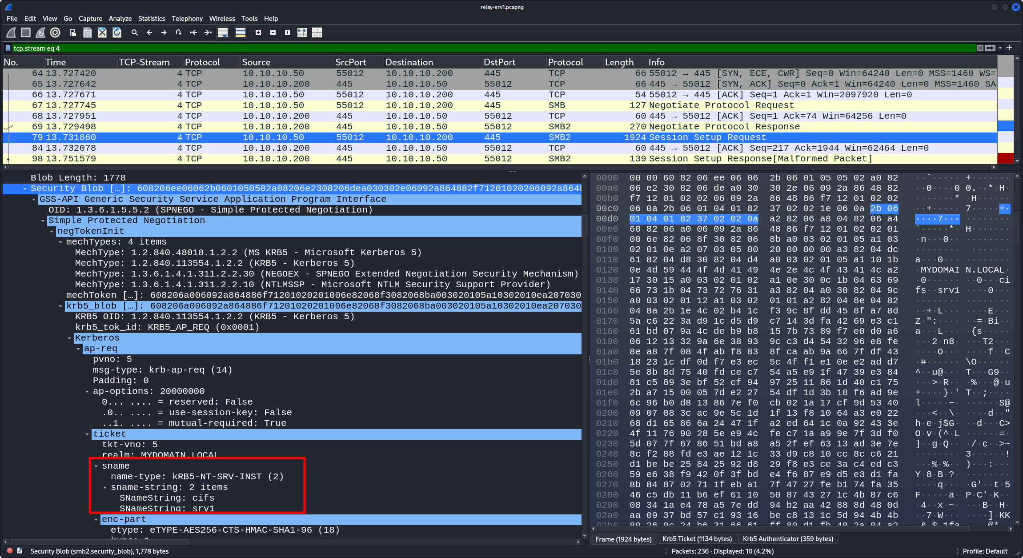
Task: Open display filter bookmarks
Action: (x=8, y=48)
